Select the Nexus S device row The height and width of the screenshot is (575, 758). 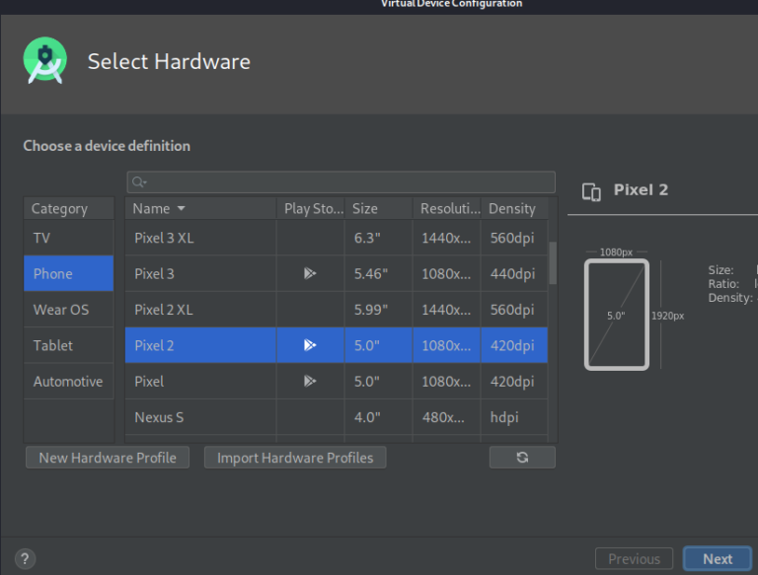336,417
